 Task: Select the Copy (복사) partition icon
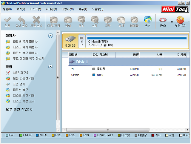point(121,20)
